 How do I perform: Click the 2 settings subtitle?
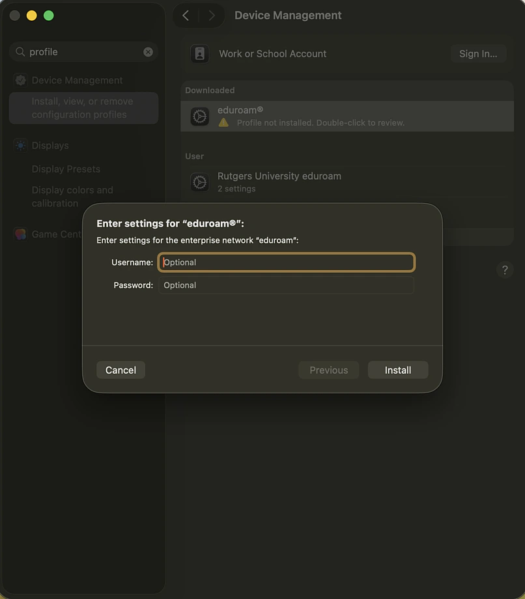pyautogui.click(x=236, y=189)
